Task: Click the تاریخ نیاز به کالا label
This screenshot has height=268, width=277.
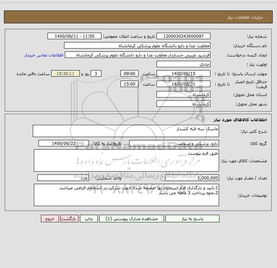Action: [107, 144]
